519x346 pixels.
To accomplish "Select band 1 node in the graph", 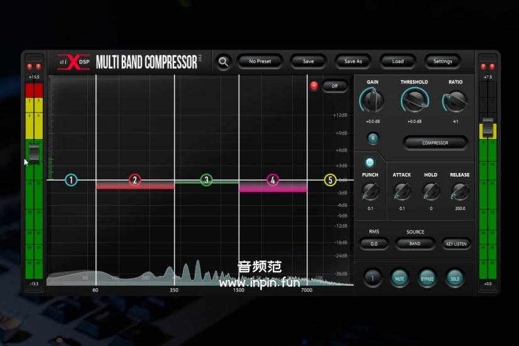I will pos(71,180).
